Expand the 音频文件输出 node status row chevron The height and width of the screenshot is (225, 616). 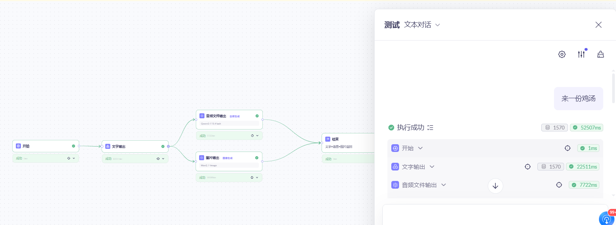point(257,136)
